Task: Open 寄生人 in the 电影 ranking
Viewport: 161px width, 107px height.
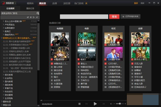Action: tap(84, 64)
